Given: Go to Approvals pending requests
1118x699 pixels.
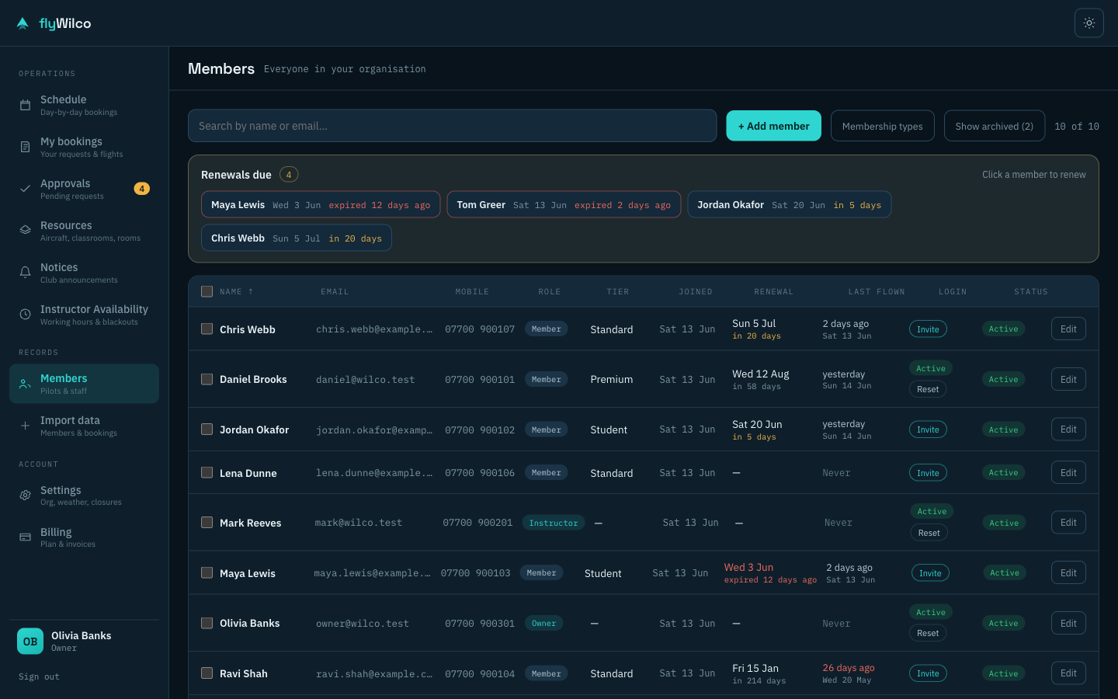Looking at the screenshot, I should (x=84, y=189).
